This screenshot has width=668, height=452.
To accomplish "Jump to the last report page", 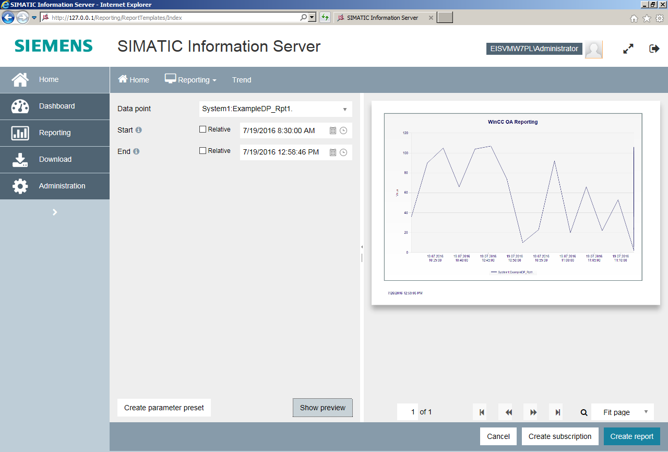I will (x=557, y=412).
